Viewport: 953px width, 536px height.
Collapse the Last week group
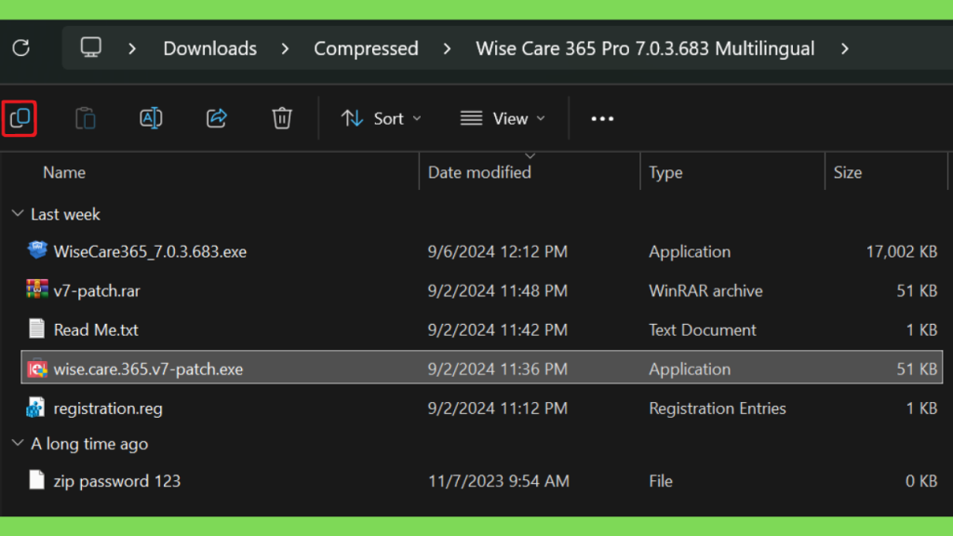click(18, 213)
